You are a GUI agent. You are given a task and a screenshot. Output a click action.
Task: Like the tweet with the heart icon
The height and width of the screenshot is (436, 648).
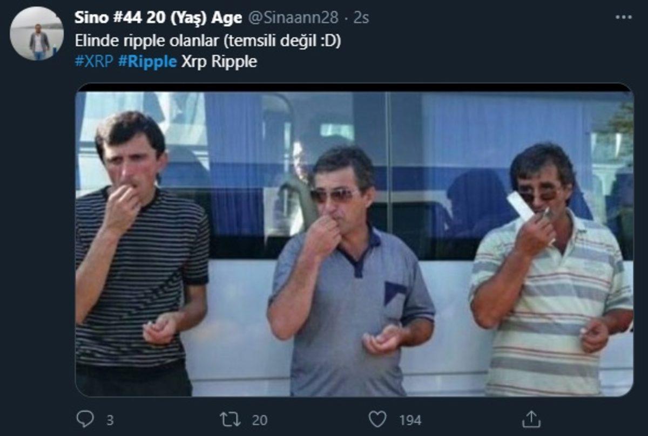click(377, 419)
